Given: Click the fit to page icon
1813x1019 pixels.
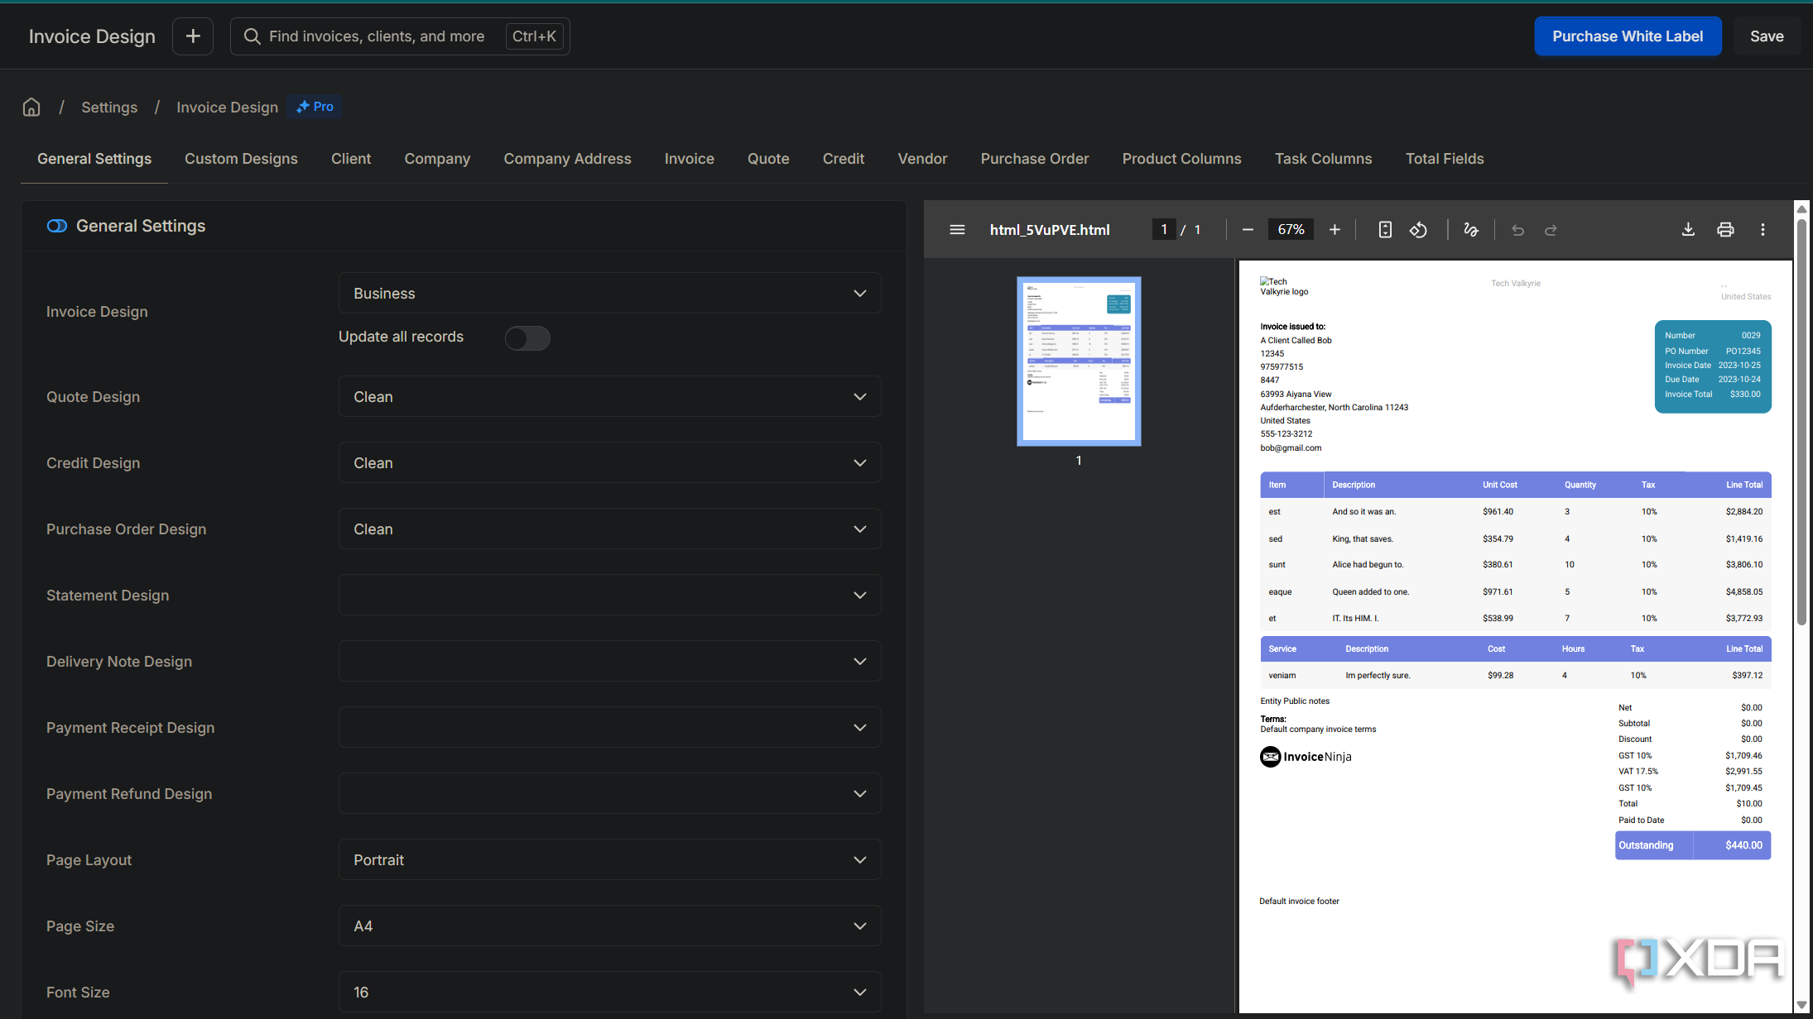Looking at the screenshot, I should 1385,230.
